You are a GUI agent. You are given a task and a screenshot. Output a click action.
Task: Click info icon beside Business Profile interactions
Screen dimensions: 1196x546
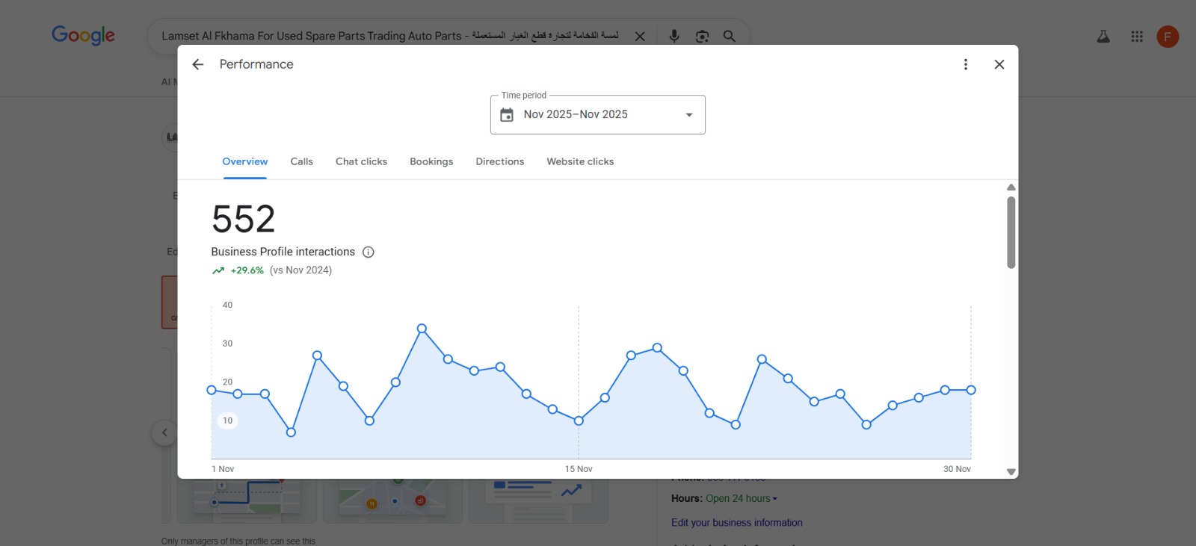pyautogui.click(x=369, y=252)
